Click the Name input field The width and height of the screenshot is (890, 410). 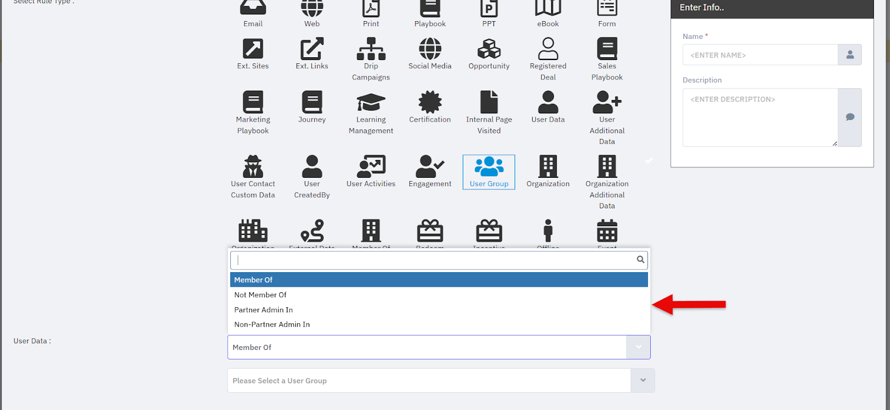pyautogui.click(x=760, y=55)
